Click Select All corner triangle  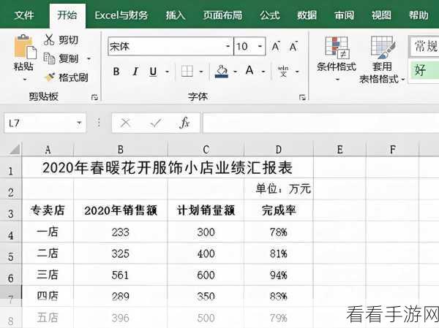pyautogui.click(x=15, y=149)
